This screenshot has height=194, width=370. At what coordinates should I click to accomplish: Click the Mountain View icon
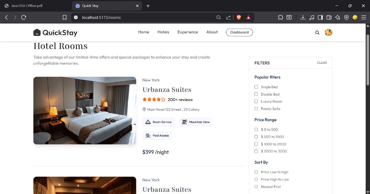184,122
